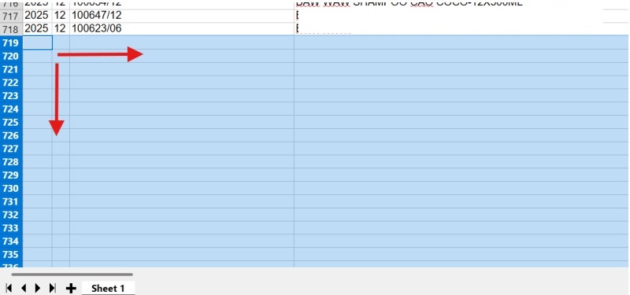Select row header 729
This screenshot has width=630, height=295.
pos(11,175)
